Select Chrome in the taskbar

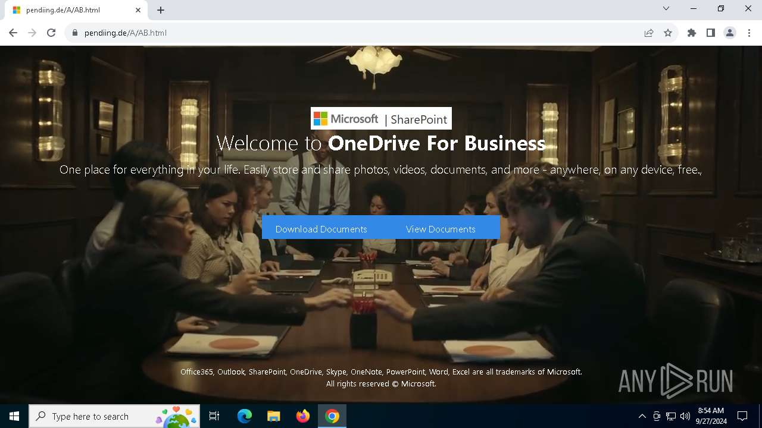[x=332, y=416]
